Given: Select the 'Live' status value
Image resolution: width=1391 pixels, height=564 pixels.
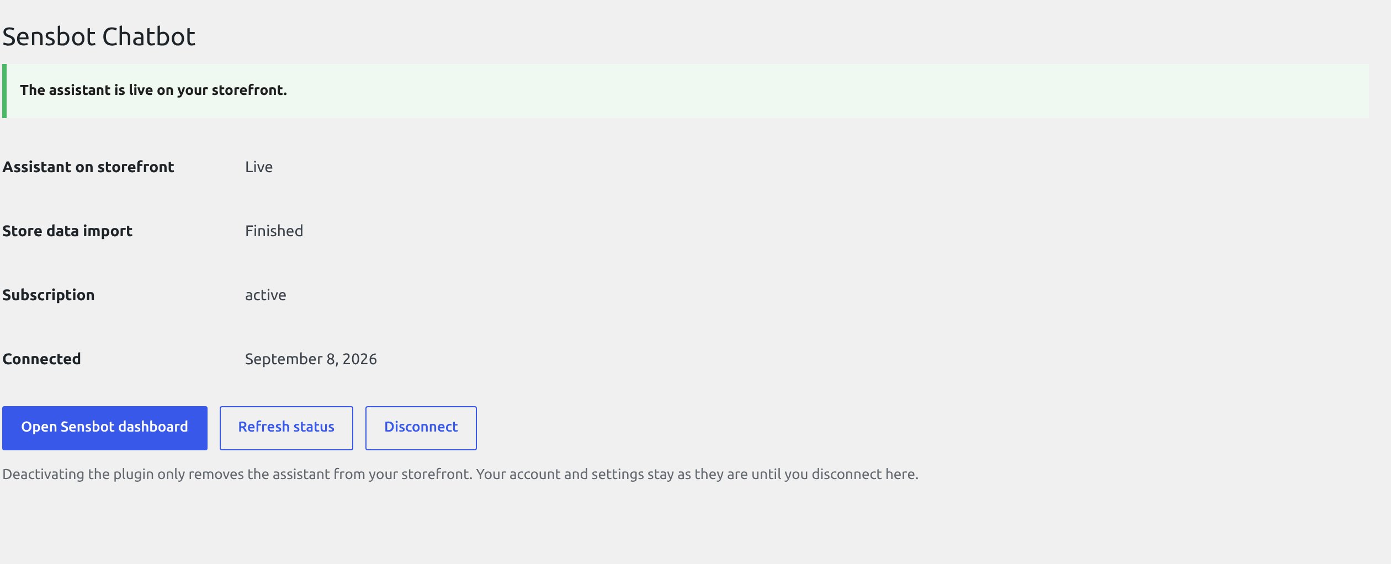Looking at the screenshot, I should click(x=259, y=167).
